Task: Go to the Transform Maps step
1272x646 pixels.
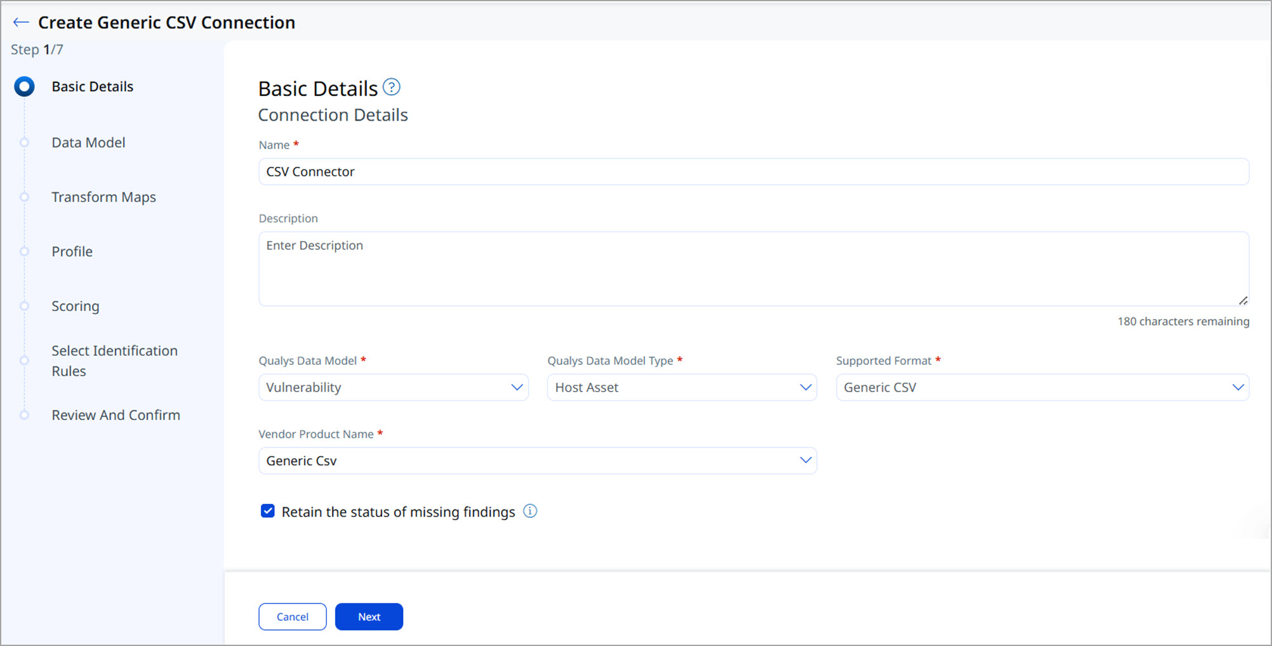Action: tap(103, 197)
